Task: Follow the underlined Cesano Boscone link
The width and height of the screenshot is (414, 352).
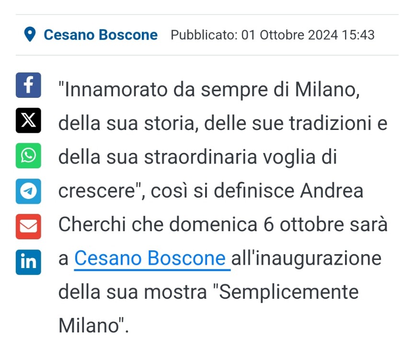Action: coord(149,258)
